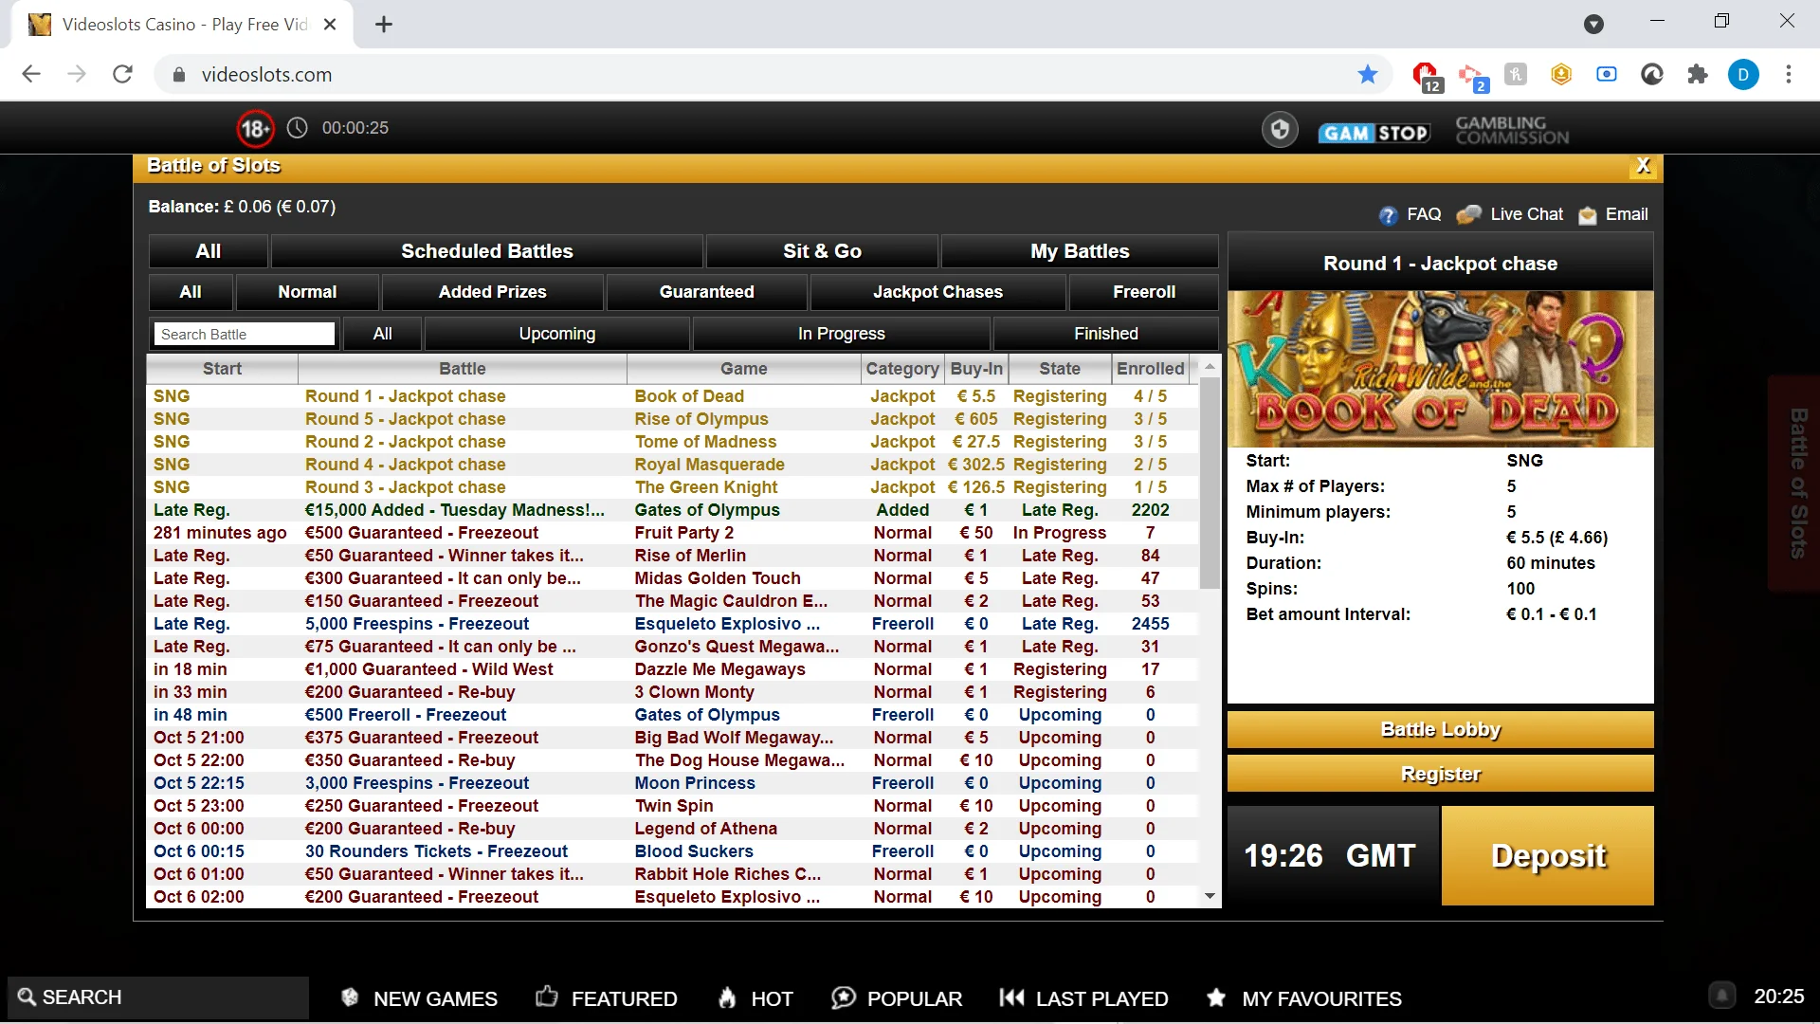Show Finished battles

(x=1106, y=334)
